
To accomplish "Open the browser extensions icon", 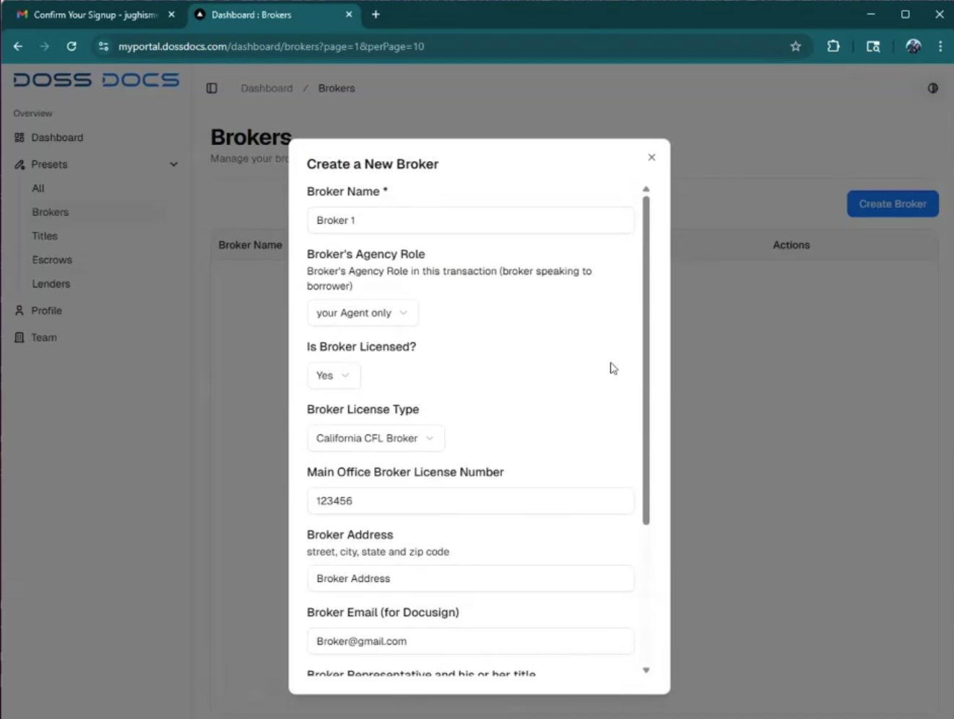I will 833,46.
